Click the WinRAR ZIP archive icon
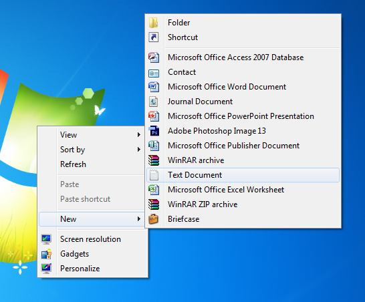 pos(154,204)
